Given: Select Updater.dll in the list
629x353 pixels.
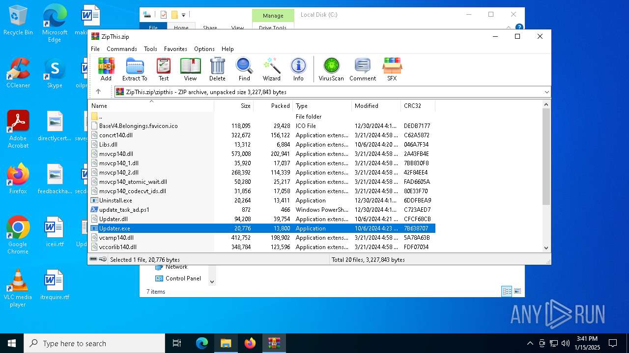Looking at the screenshot, I should [x=262, y=219].
